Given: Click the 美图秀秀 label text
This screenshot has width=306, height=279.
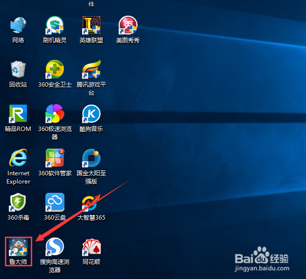Looking at the screenshot, I should click(128, 40).
